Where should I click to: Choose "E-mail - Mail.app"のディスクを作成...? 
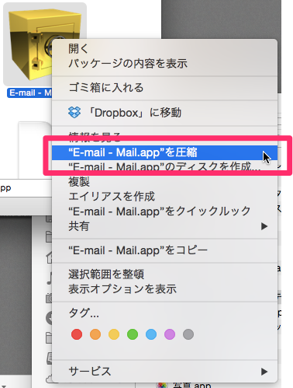(164, 166)
